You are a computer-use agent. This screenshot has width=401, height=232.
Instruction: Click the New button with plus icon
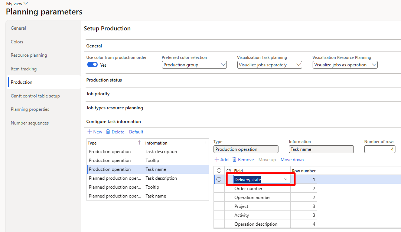point(95,132)
